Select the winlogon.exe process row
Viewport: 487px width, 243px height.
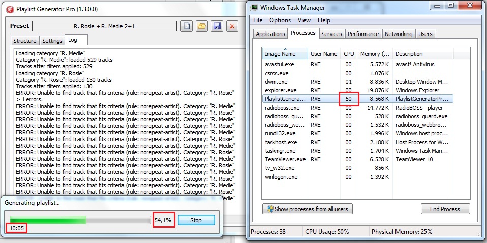[x=357, y=177]
